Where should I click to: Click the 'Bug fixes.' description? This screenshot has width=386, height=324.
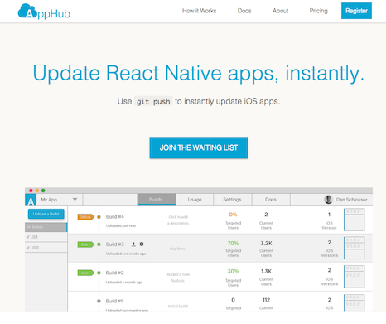(177, 249)
